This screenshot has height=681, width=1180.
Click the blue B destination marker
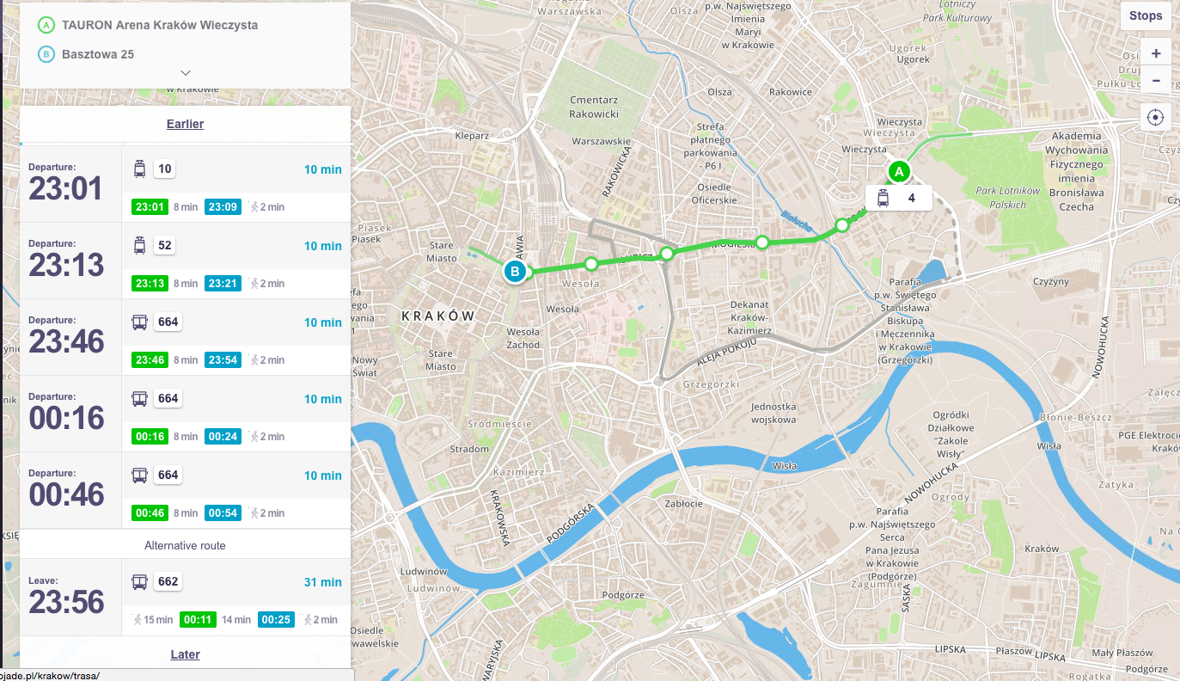(514, 272)
